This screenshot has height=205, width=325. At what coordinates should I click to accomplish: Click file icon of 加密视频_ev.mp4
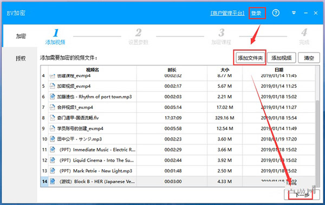(x=53, y=86)
